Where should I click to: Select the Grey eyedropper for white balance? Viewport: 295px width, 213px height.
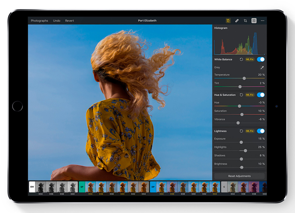point(262,67)
